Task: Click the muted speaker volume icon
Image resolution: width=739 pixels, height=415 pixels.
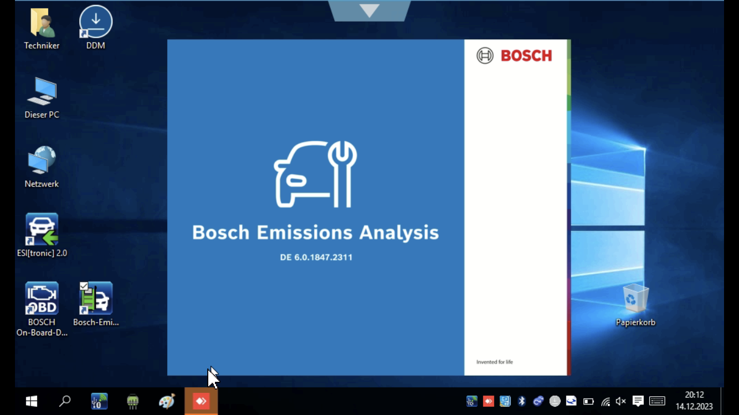Action: (621, 401)
